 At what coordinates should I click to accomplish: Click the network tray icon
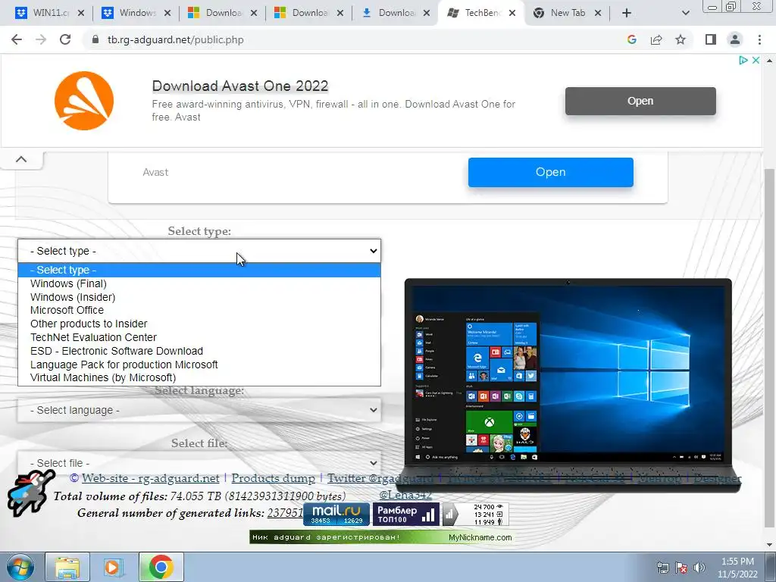tap(662, 567)
